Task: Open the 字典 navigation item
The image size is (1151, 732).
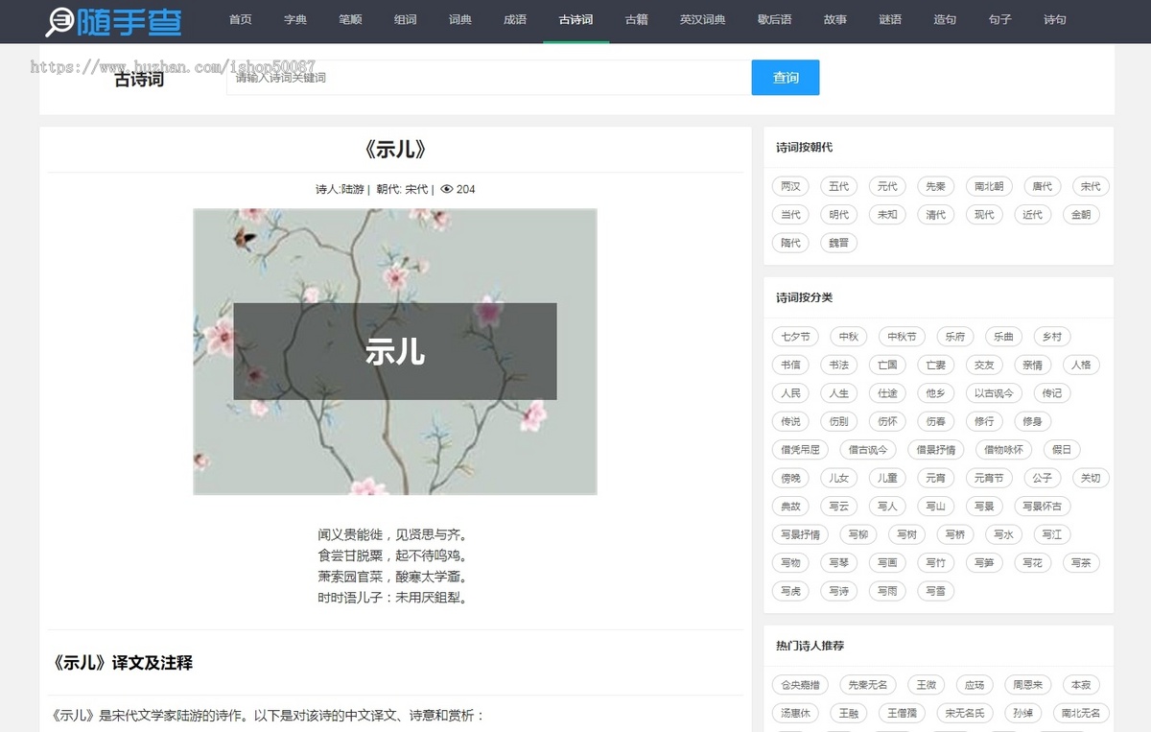Action: point(295,19)
